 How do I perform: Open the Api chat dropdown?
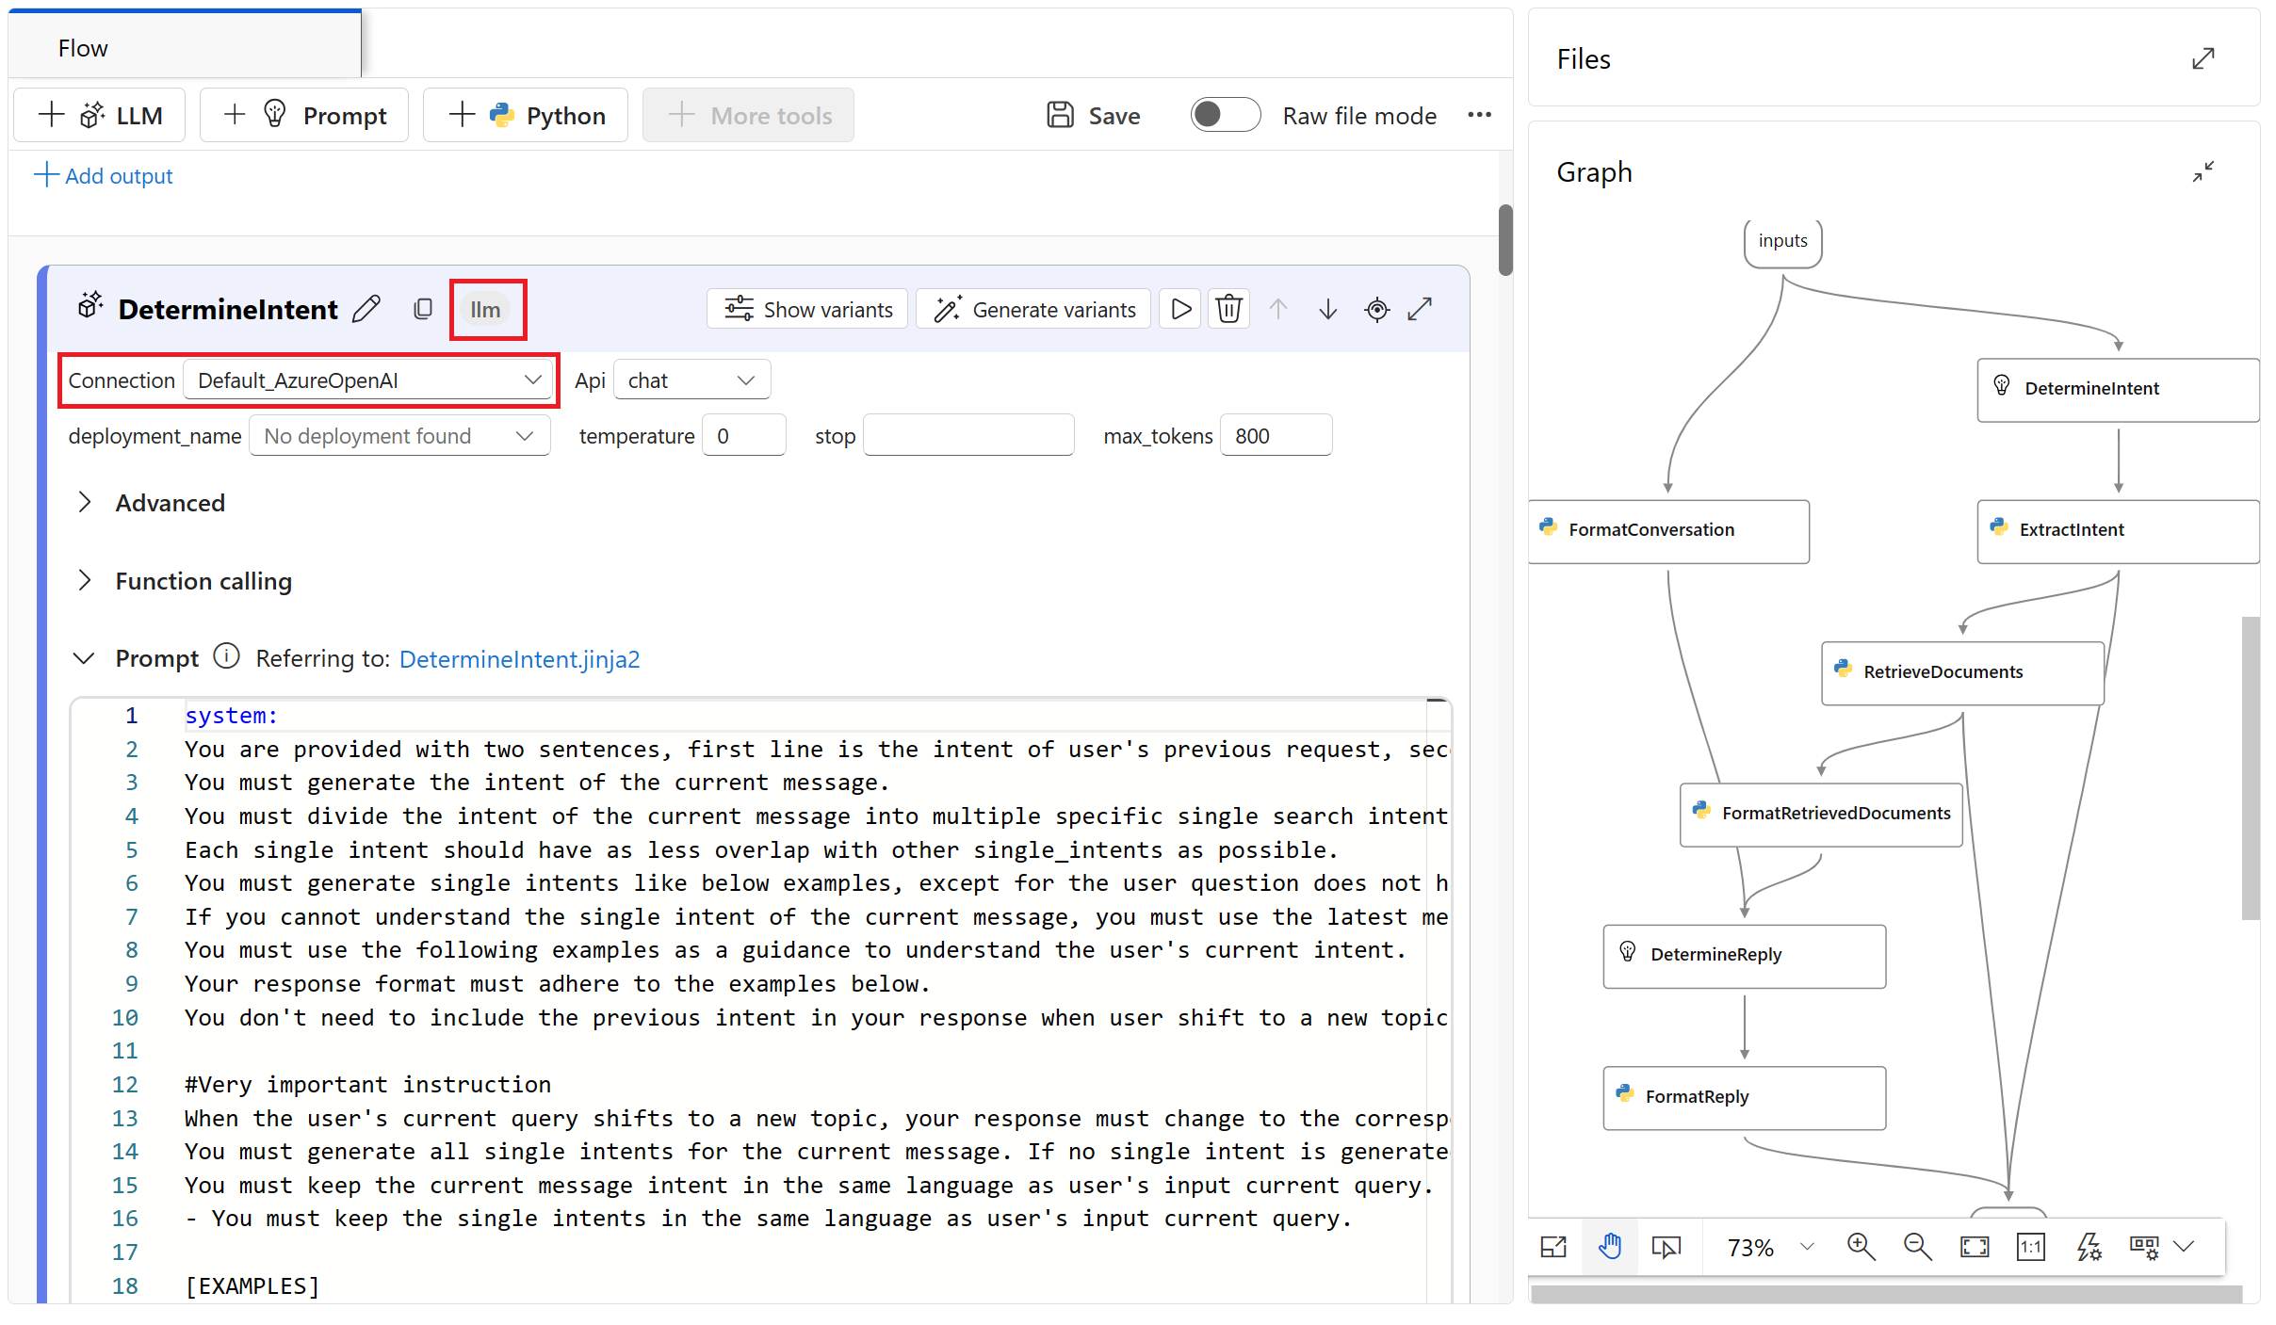click(691, 380)
